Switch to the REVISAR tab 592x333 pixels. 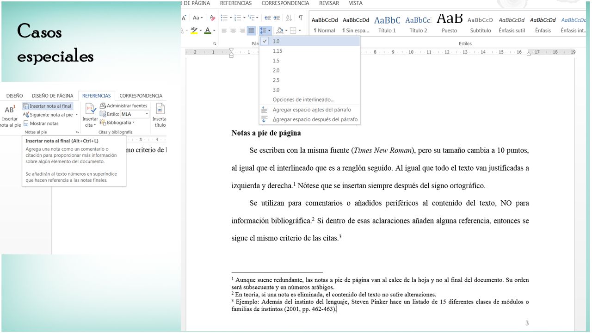(x=329, y=3)
